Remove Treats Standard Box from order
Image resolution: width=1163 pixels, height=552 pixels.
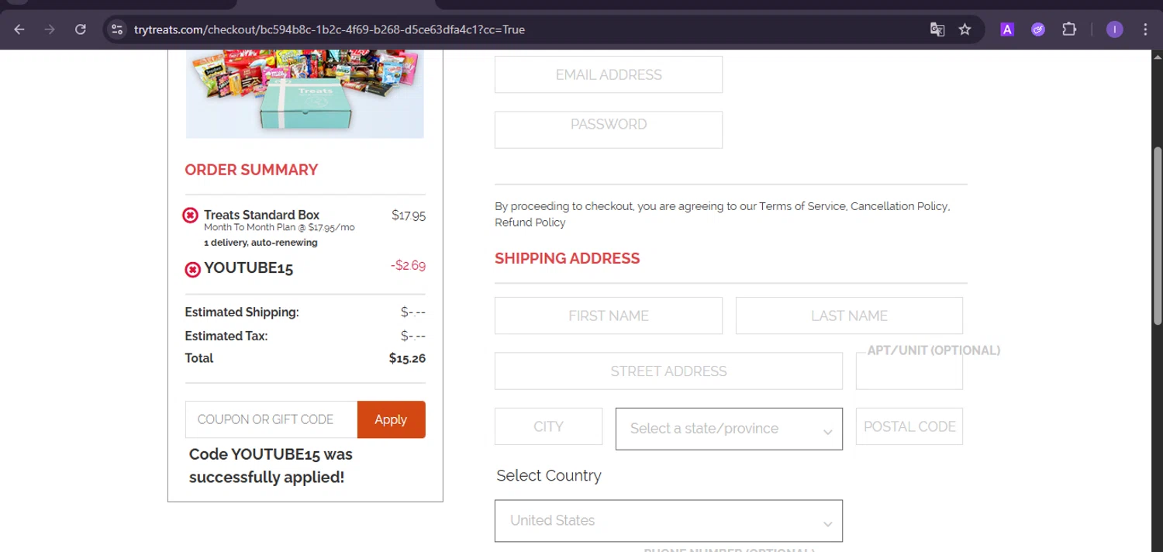190,216
